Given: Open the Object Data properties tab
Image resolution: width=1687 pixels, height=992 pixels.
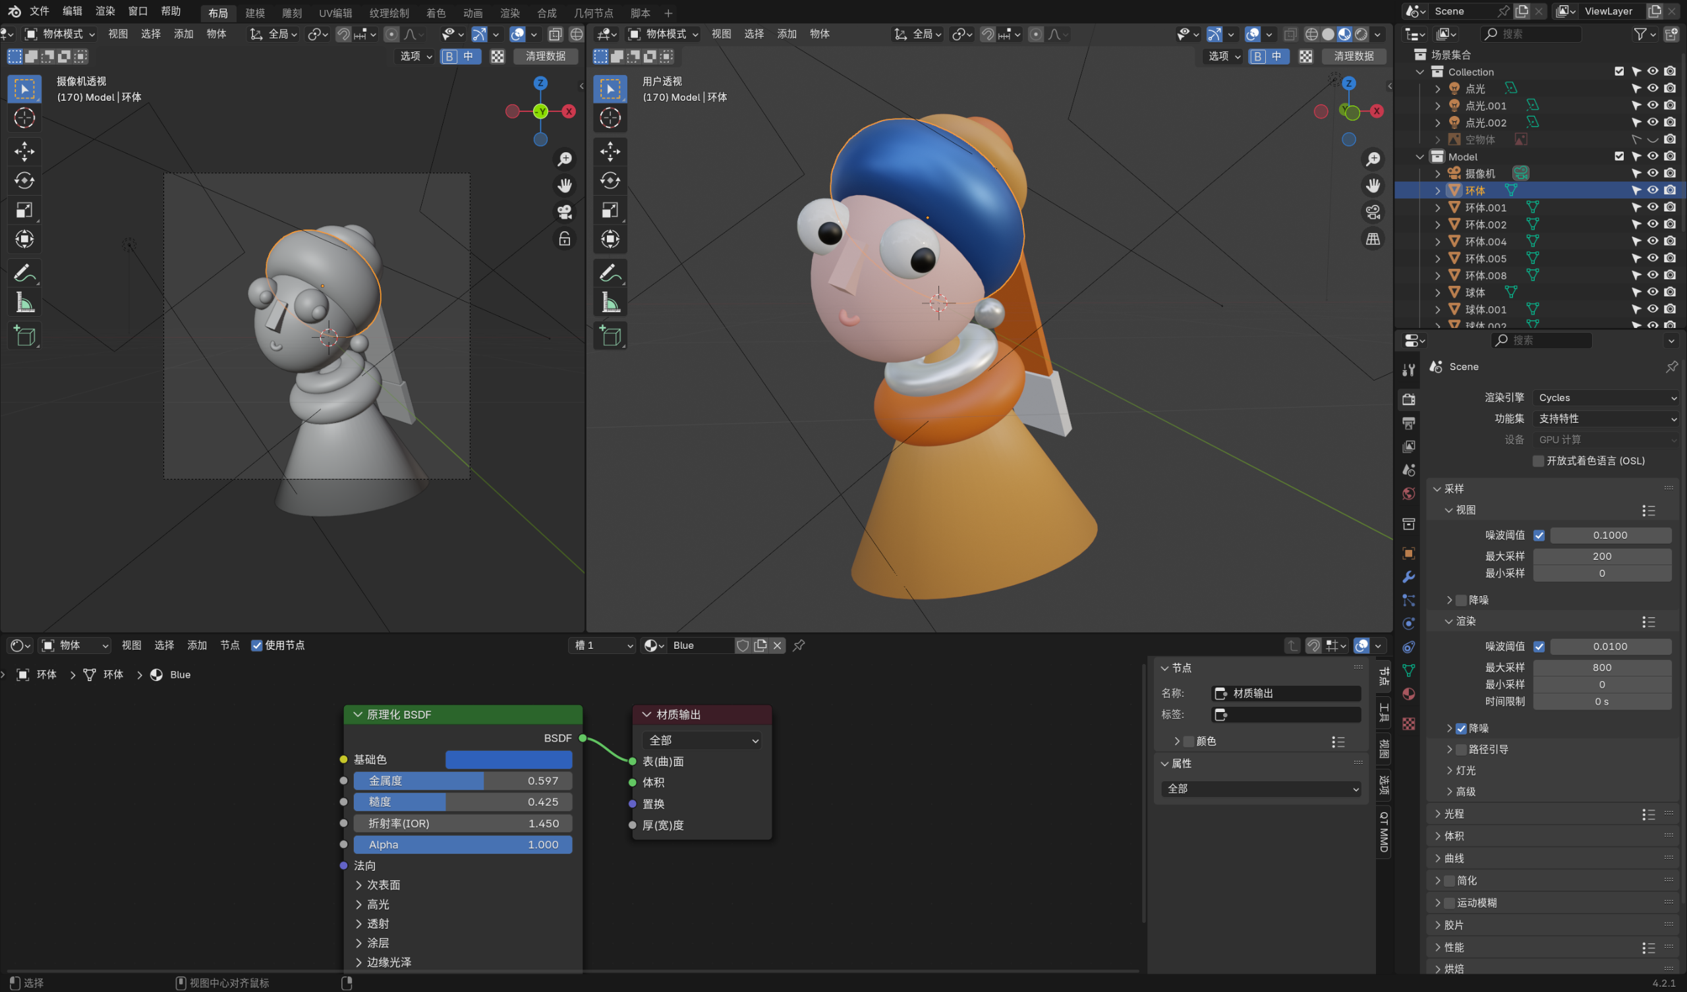Looking at the screenshot, I should pyautogui.click(x=1408, y=671).
